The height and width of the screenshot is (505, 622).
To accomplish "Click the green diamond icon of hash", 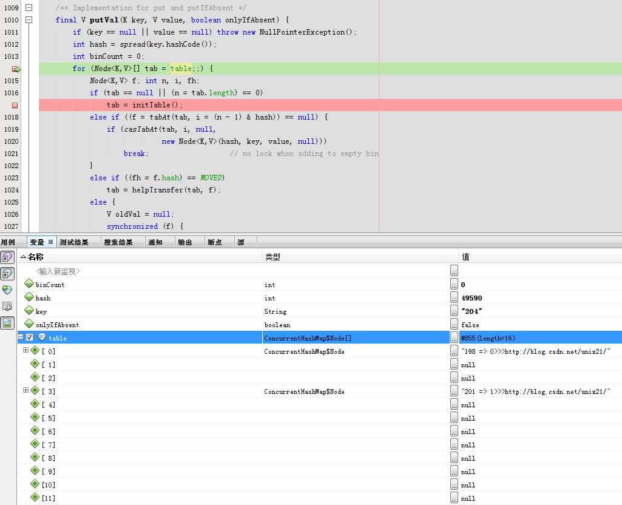I will tap(29, 297).
